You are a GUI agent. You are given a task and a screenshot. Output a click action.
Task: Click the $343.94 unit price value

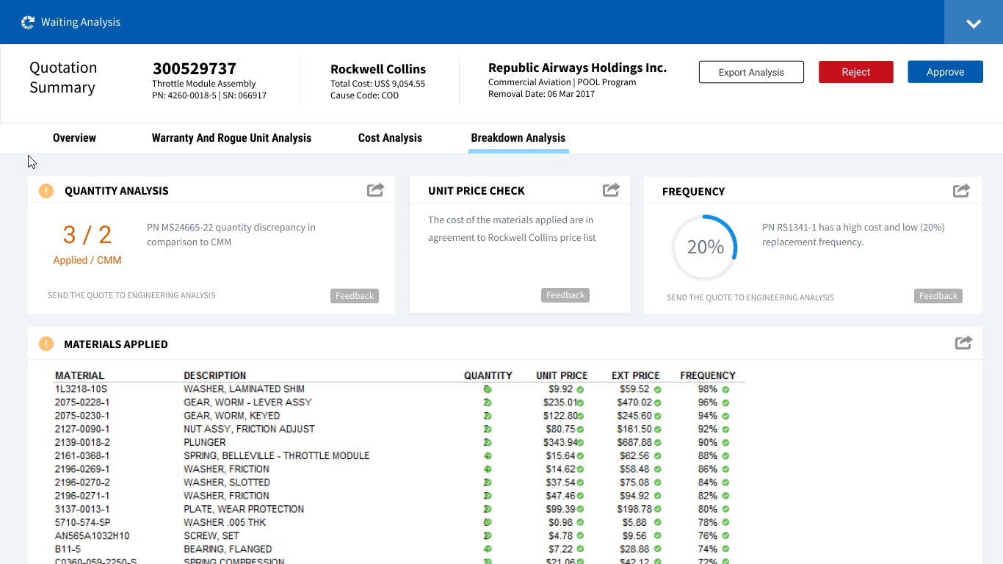pyautogui.click(x=560, y=443)
